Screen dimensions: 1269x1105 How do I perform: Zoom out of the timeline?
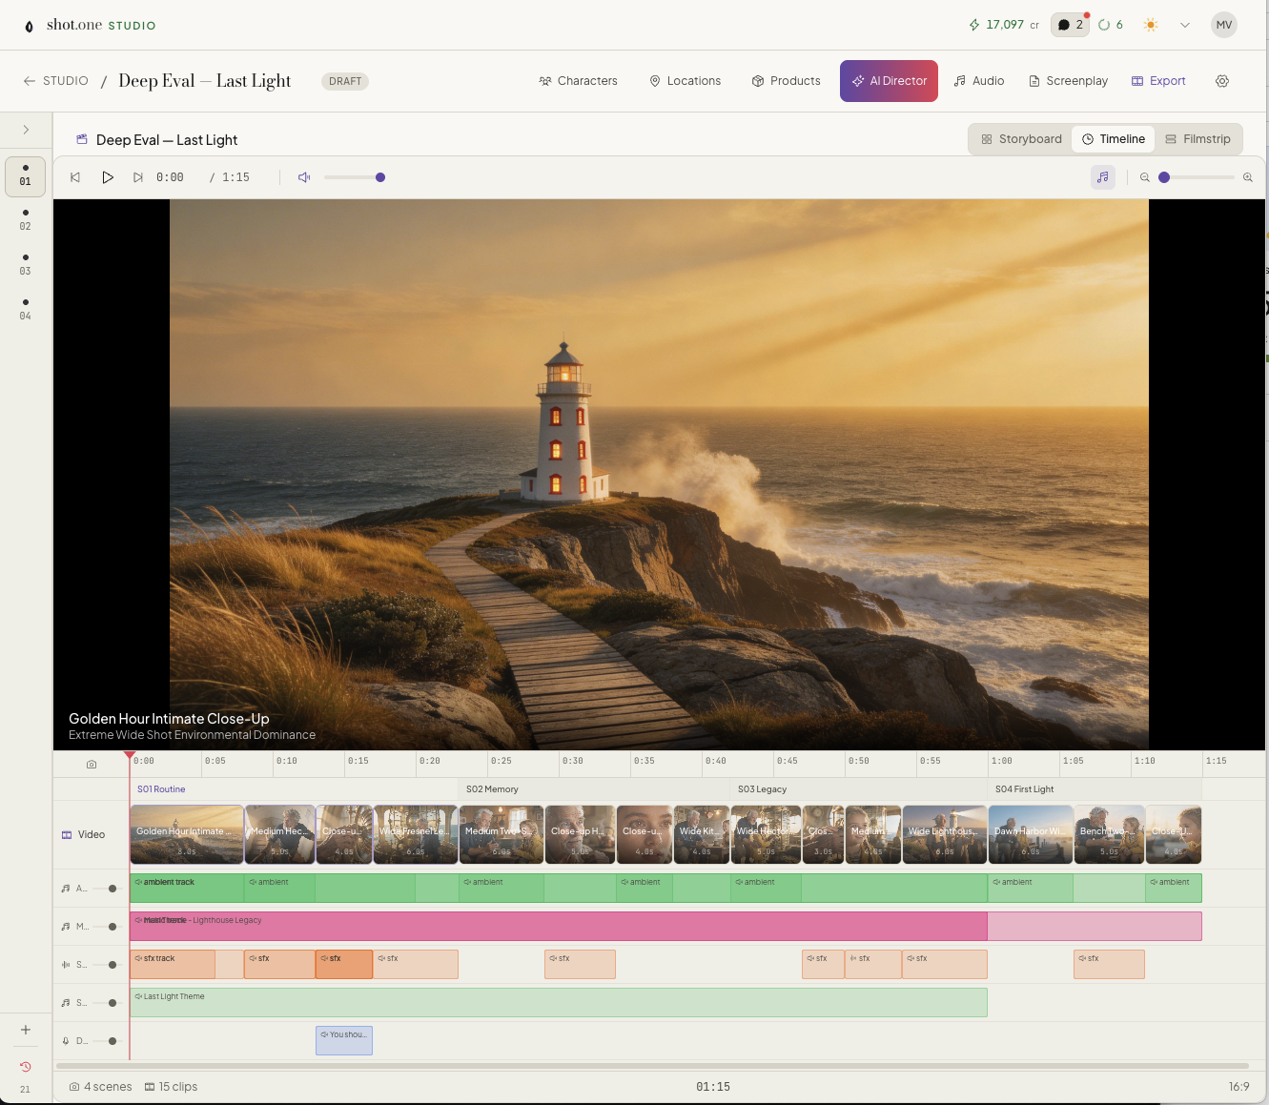[x=1145, y=177]
